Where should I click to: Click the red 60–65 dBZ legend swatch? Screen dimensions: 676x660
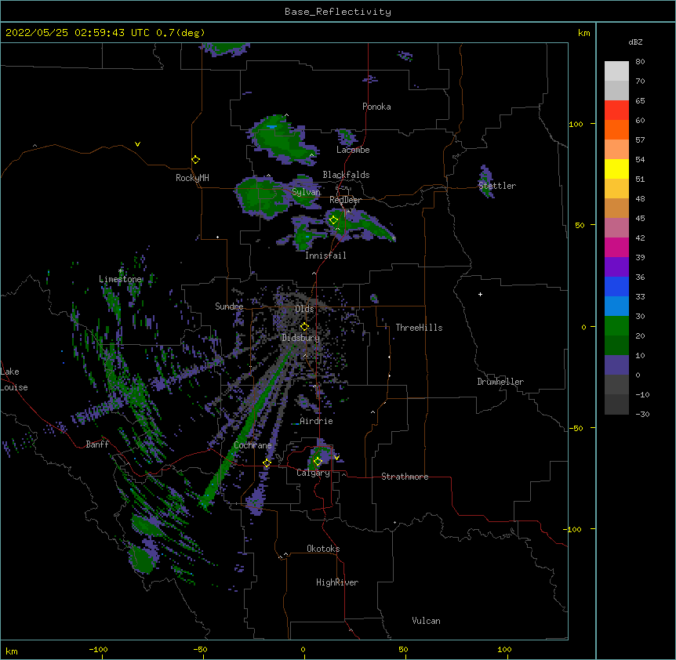pos(616,110)
